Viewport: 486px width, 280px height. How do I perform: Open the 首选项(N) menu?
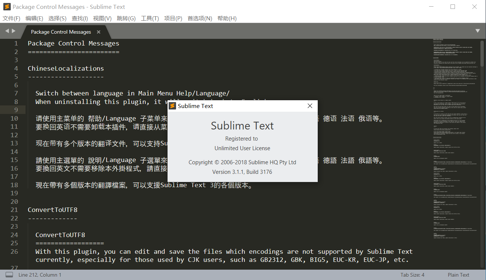(x=200, y=18)
